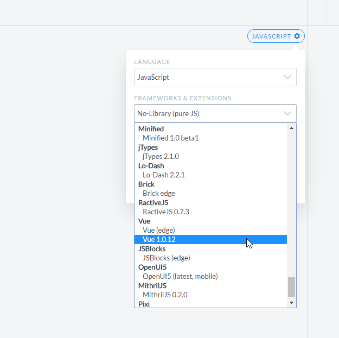
Task: Select OpenUI5 (latest, mobile) option
Action: pos(210,276)
